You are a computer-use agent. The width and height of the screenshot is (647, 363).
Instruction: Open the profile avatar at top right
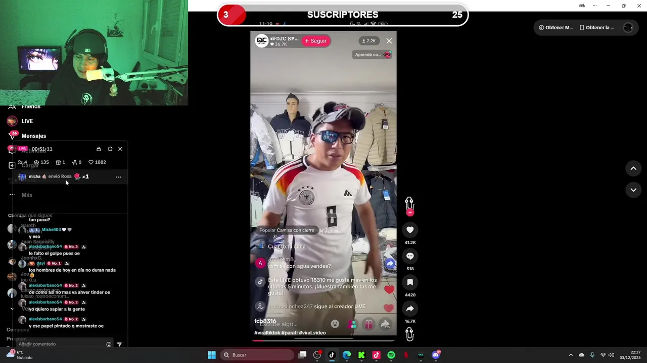(x=628, y=28)
